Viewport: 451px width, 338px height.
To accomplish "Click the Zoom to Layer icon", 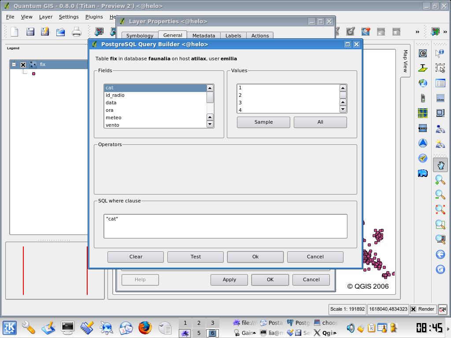I will click(x=440, y=239).
